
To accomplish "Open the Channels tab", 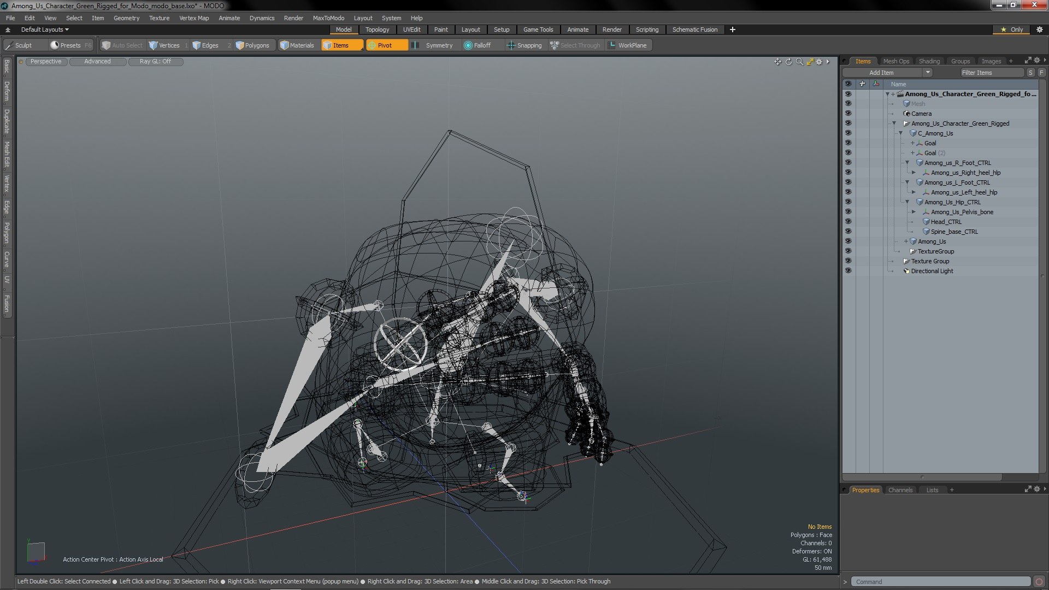I will 900,490.
